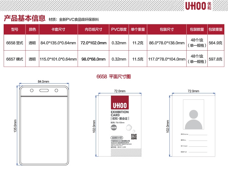
Task: Click the 48个/盒 cell in the 6658 row
Action: point(197,43)
